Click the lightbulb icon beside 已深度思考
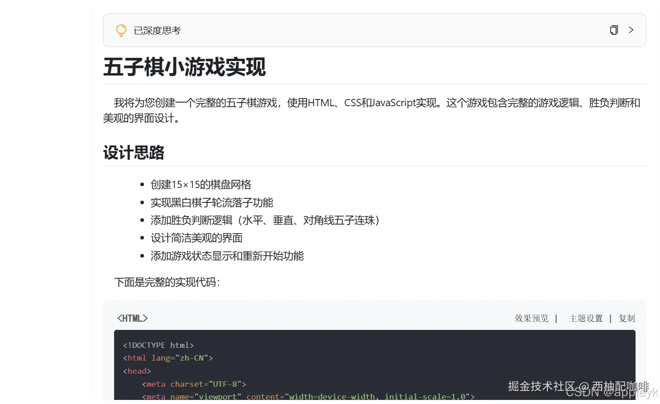This screenshot has width=660, height=404. (x=120, y=30)
